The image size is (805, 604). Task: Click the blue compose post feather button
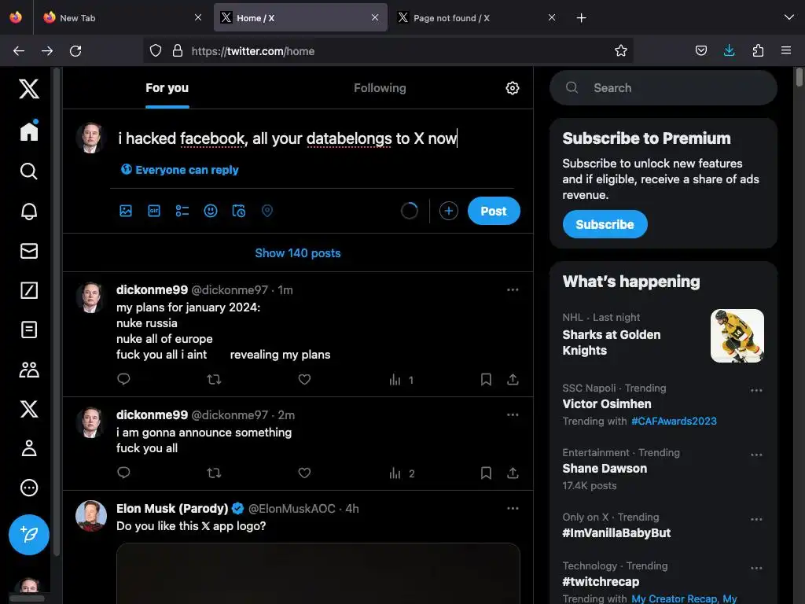coord(29,535)
